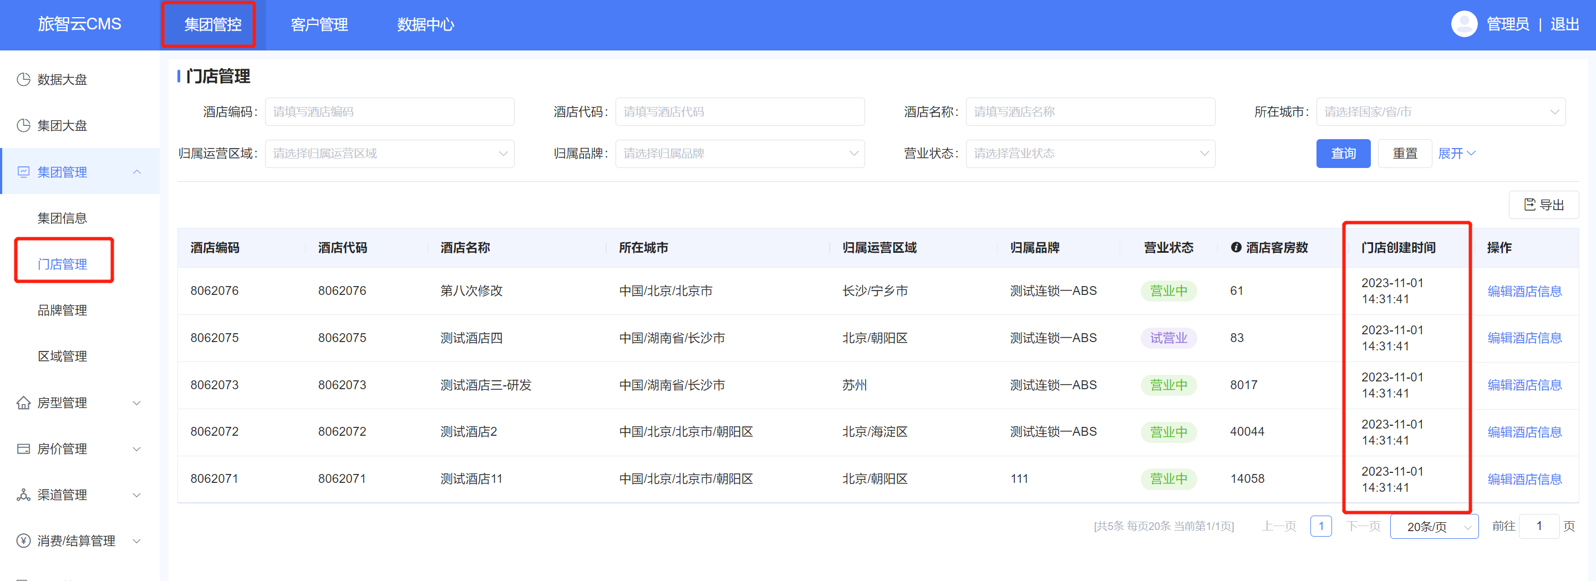The image size is (1596, 581).
Task: Switch to the 集团管控 top tab
Action: [x=212, y=24]
